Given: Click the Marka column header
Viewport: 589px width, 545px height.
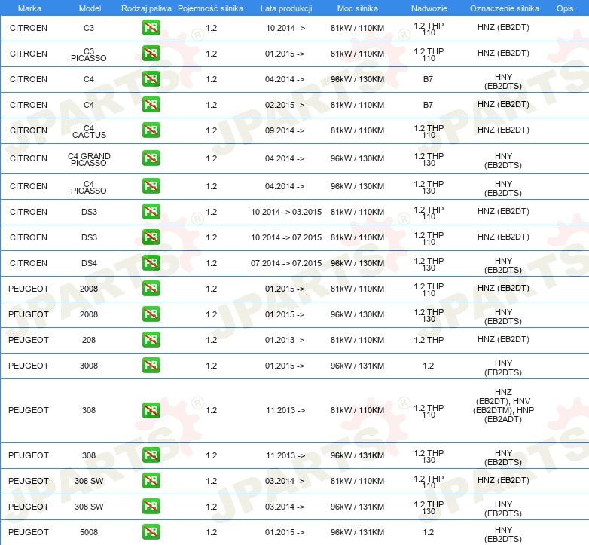Looking at the screenshot, I should 29,8.
